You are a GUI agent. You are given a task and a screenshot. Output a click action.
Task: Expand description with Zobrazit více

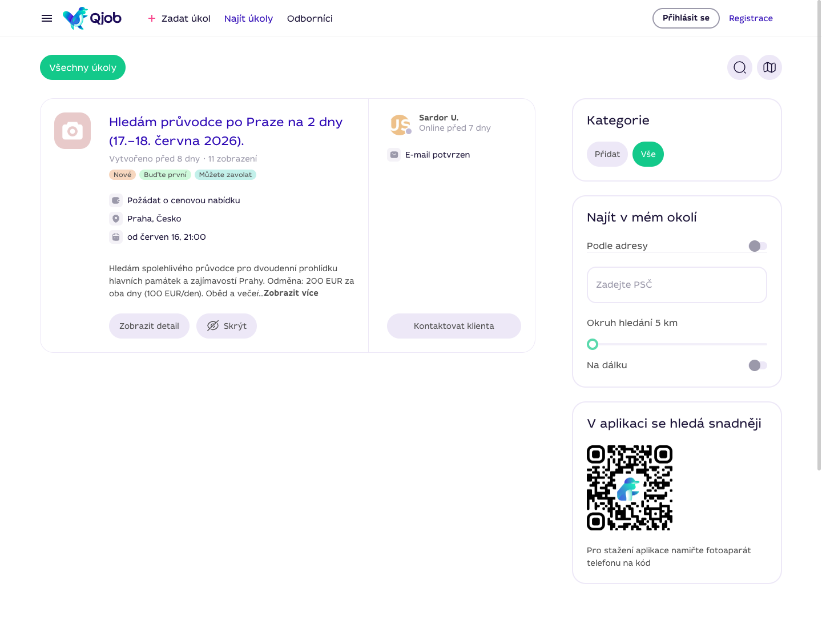pyautogui.click(x=291, y=293)
